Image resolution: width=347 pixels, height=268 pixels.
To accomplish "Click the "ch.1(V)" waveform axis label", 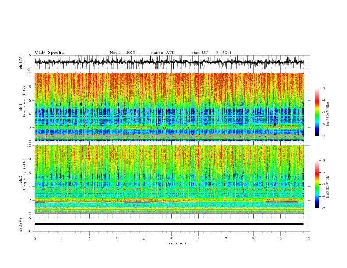I will [21, 62].
